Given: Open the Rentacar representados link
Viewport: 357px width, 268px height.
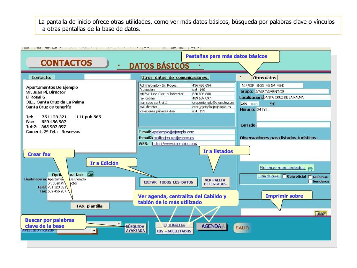Looking at the screenshot, I should [282, 167].
